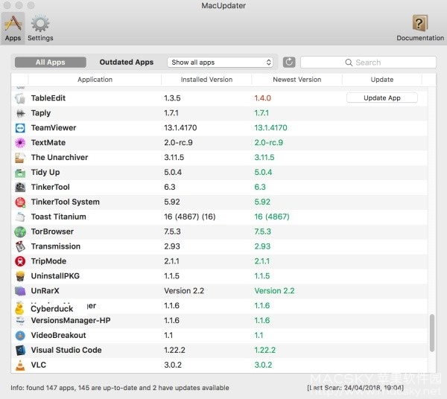Image resolution: width=447 pixels, height=399 pixels.
Task: Click the refresh scan icon button
Action: tap(289, 62)
